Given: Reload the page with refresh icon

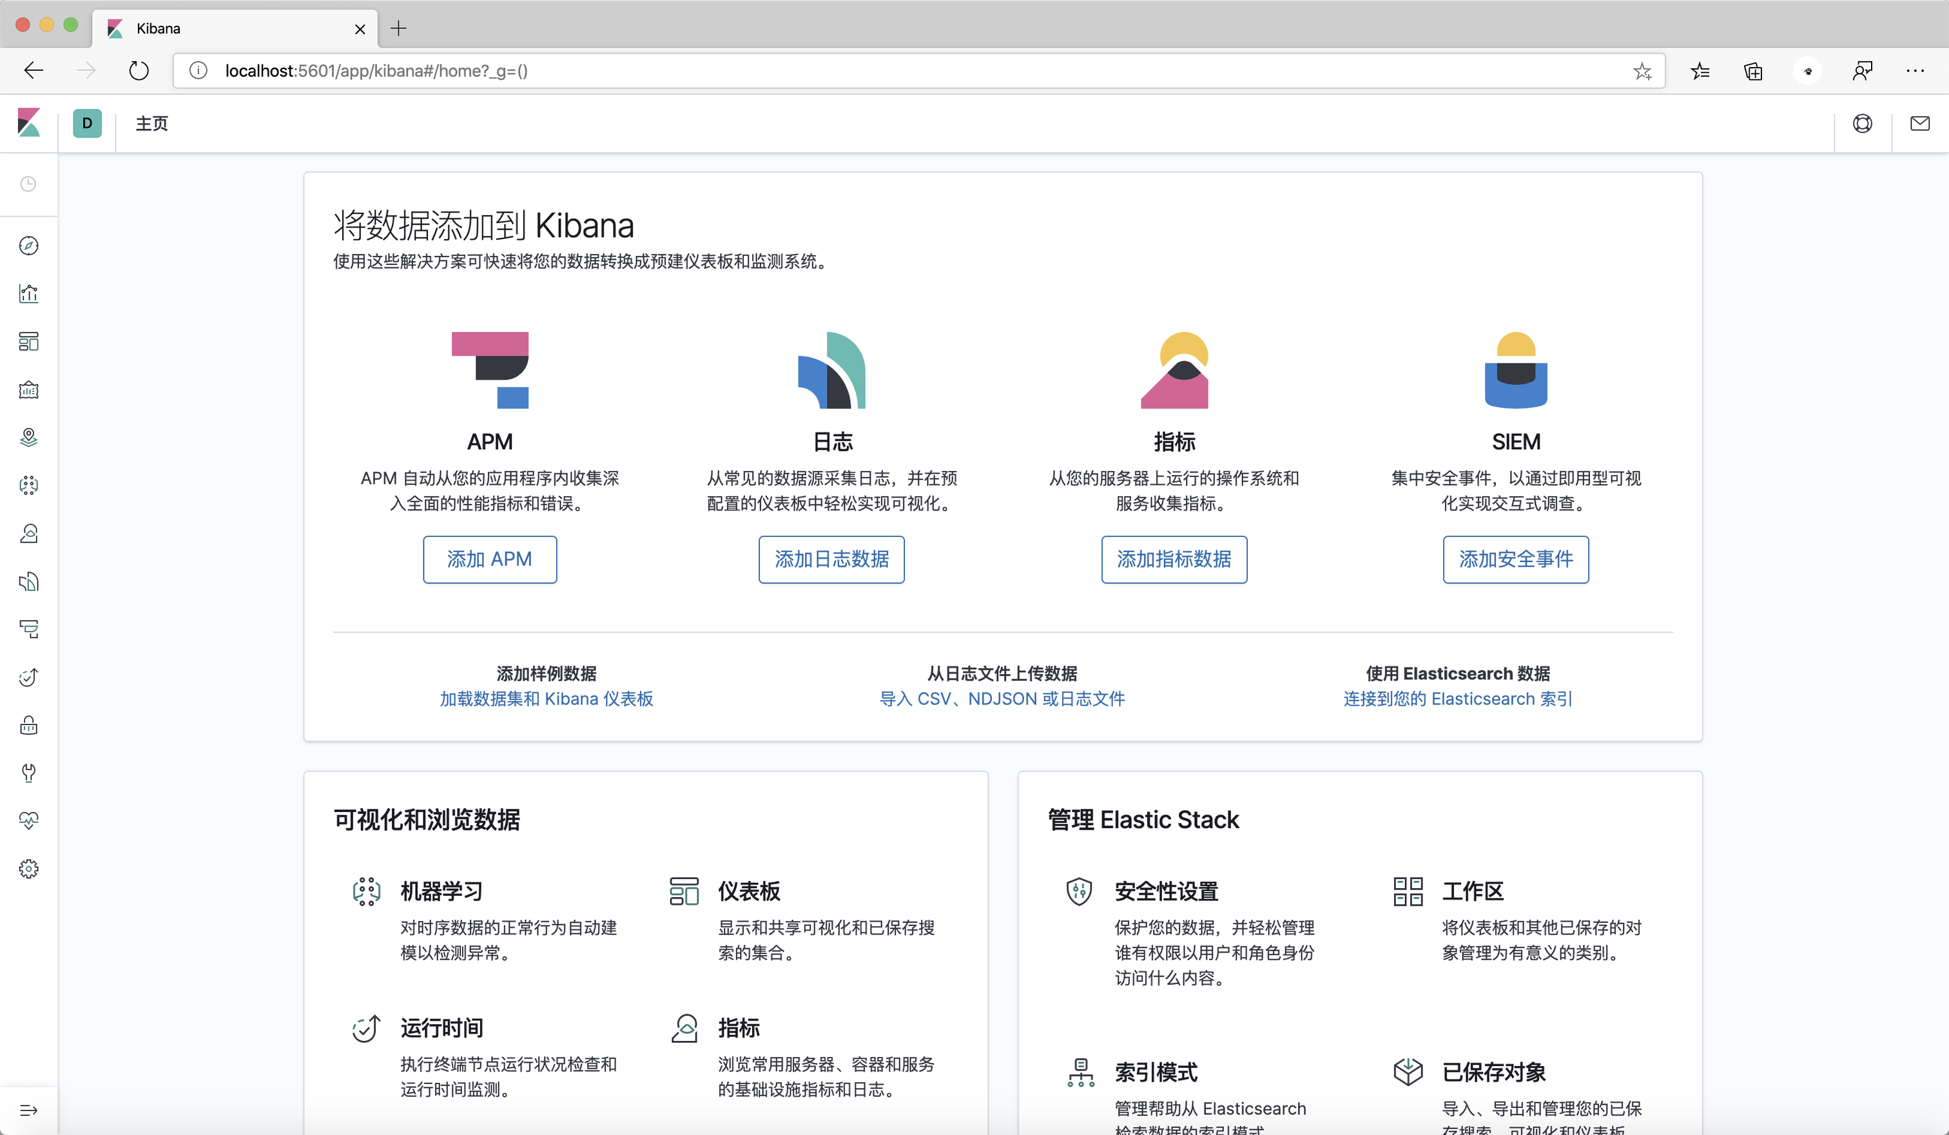Looking at the screenshot, I should [x=139, y=71].
